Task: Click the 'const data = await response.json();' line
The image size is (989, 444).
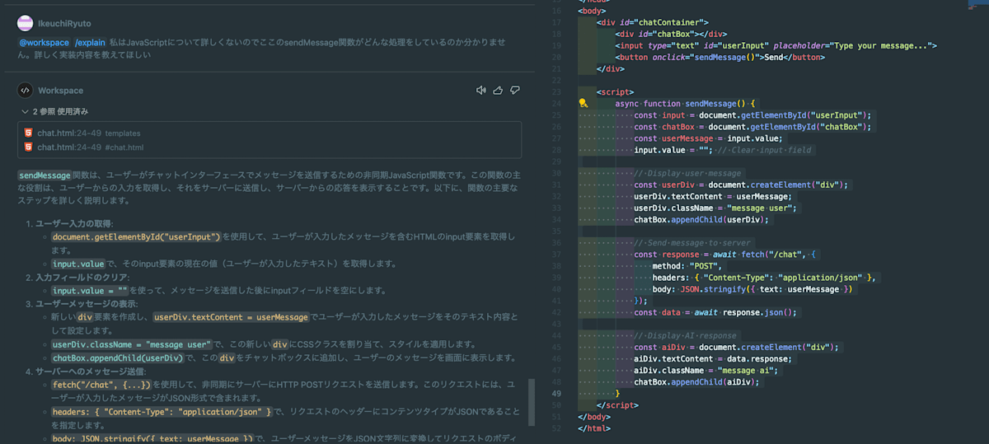Action: click(715, 312)
